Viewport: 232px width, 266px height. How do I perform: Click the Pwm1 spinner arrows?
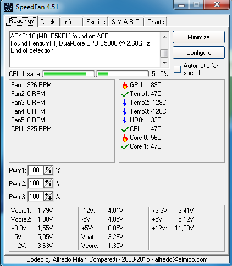point(48,170)
